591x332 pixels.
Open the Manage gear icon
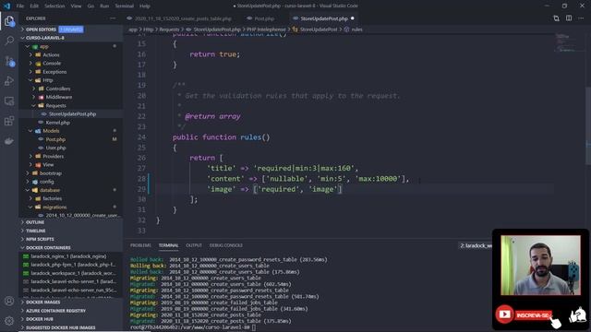(9, 321)
